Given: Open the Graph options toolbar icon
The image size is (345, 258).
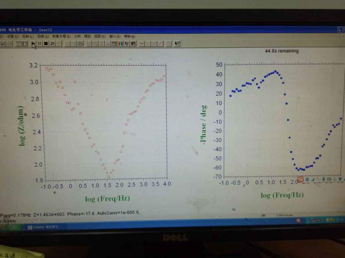Looking at the screenshot, I should pyautogui.click(x=114, y=44).
